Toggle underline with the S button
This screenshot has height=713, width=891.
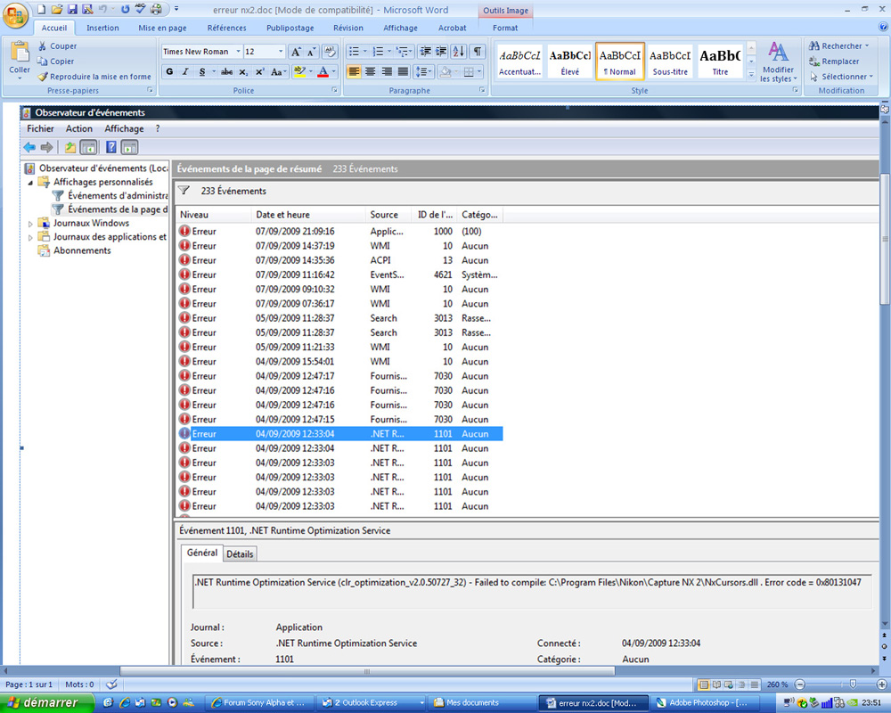point(202,71)
